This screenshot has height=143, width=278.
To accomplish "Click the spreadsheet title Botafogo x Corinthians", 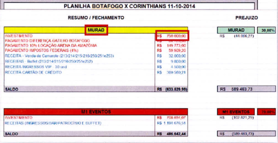I will 129,6.
